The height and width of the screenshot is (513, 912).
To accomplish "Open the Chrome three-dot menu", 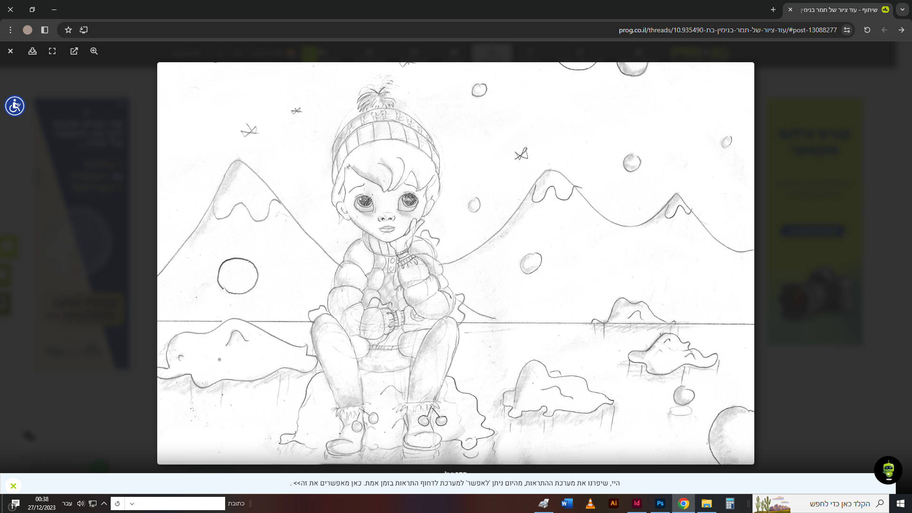I will point(10,30).
